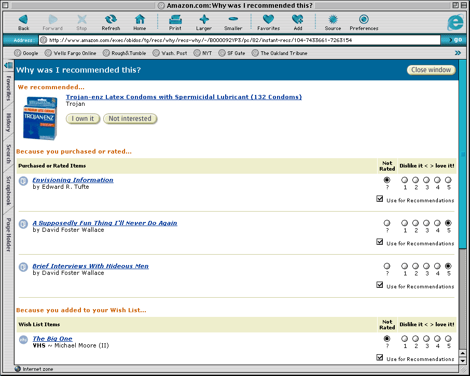Open the Search side tab
The width and height of the screenshot is (470, 376).
click(x=8, y=154)
